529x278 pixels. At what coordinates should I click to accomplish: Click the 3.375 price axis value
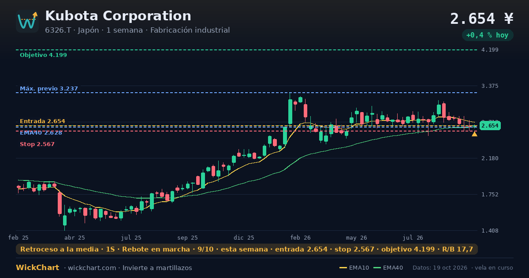[490, 86]
